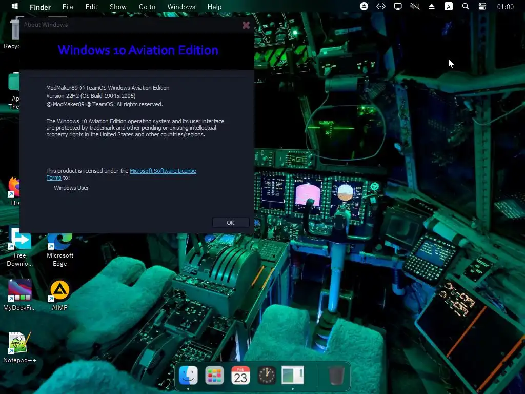Viewport: 525px width, 394px height.
Task: Select the Notepad++ desktop shortcut
Action: (20, 347)
